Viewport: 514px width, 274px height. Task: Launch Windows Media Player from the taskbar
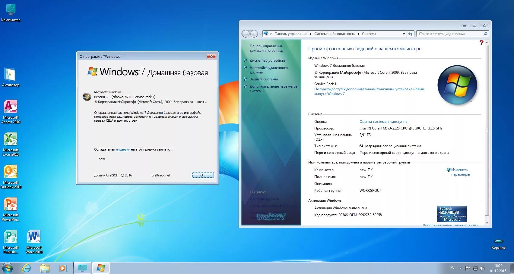coord(63,268)
